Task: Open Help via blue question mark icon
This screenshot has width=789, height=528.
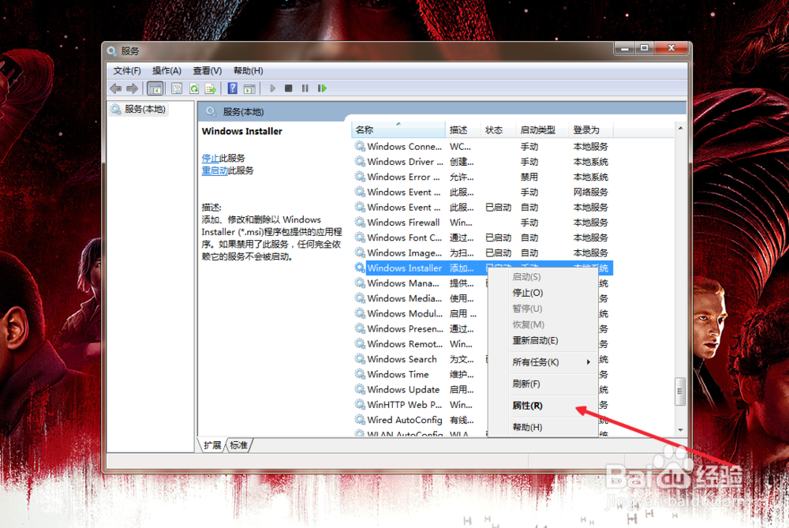Action: click(x=233, y=88)
